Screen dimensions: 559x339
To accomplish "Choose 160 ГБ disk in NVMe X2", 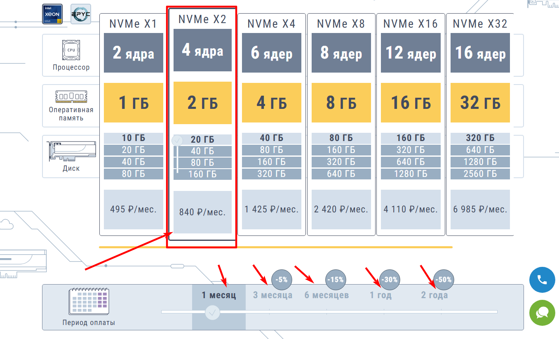I will click(202, 174).
